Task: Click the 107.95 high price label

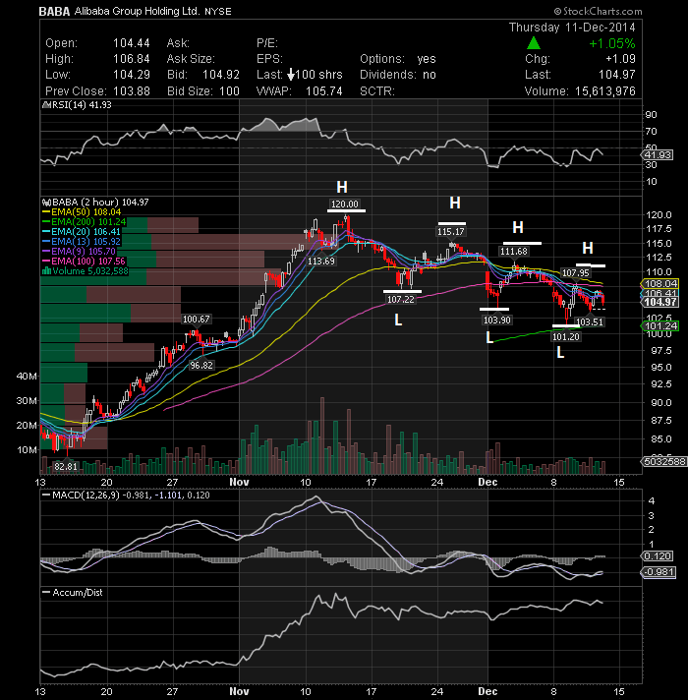Action: (x=576, y=272)
